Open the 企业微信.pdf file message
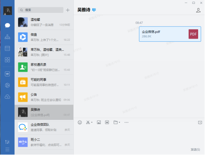Viewport: 205px width, 155px height. coord(170,34)
